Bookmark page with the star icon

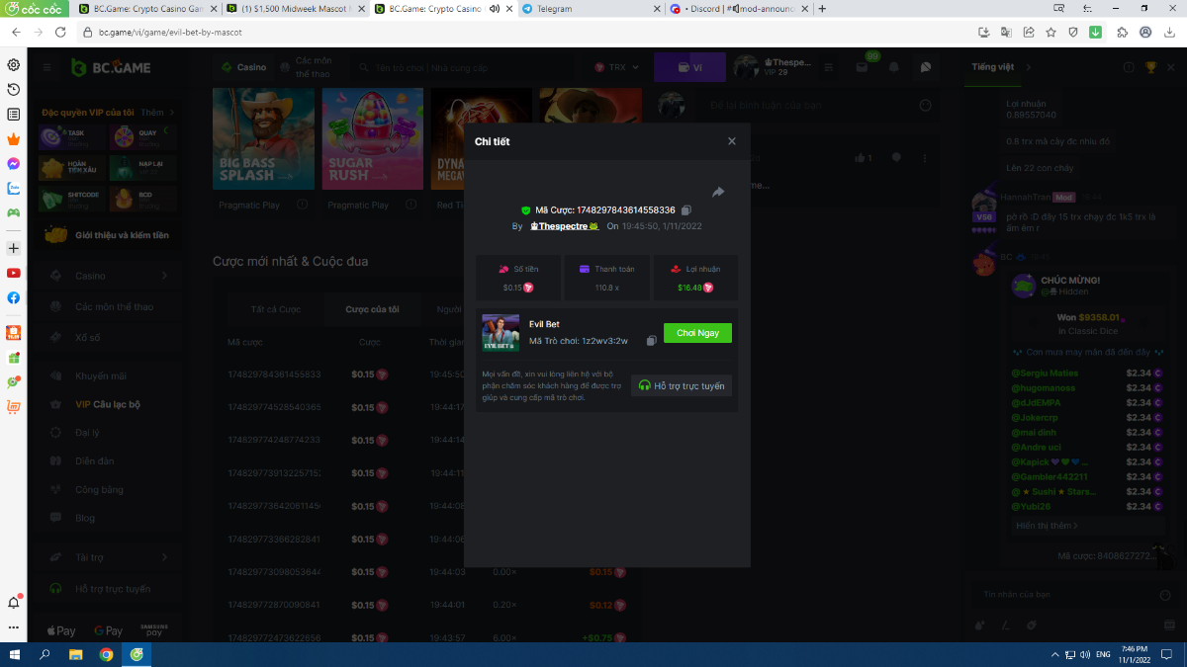tap(1050, 32)
